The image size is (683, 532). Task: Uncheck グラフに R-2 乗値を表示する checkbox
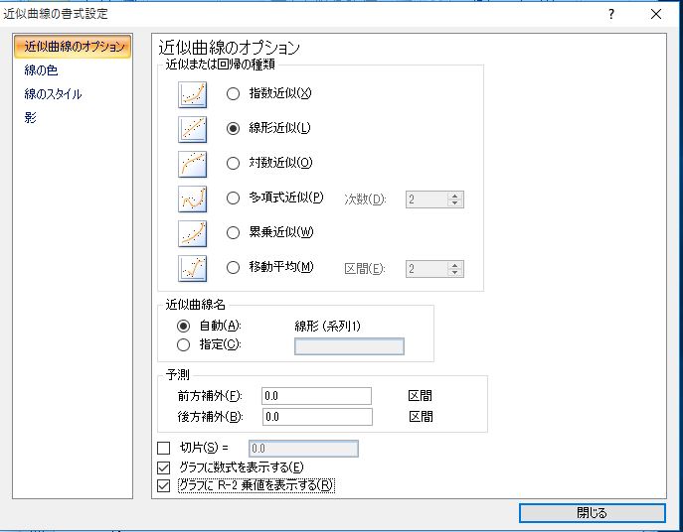pos(164,486)
